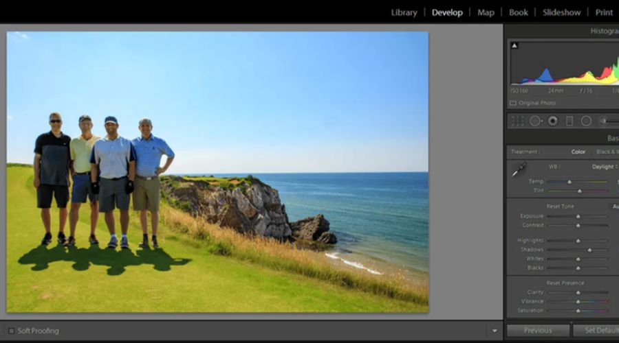Toggle the histogram shadow clipping triangle
Screen dimensions: 619x343
[x=514, y=46]
